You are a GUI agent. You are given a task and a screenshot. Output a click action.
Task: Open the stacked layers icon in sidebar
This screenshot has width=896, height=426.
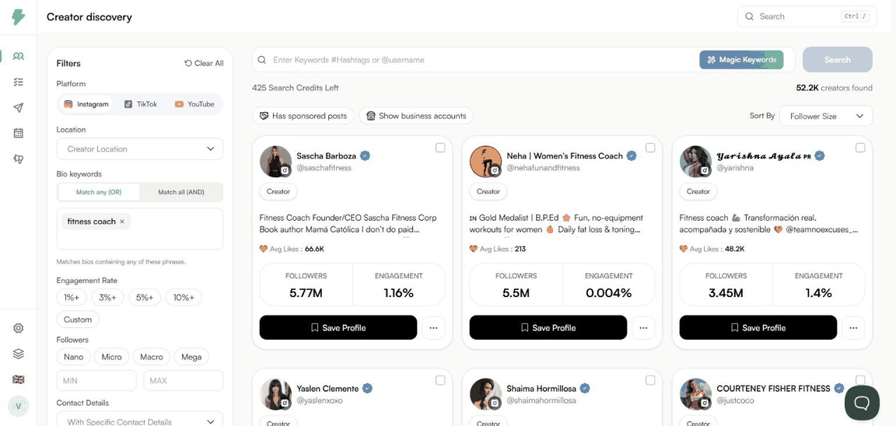pyautogui.click(x=19, y=354)
